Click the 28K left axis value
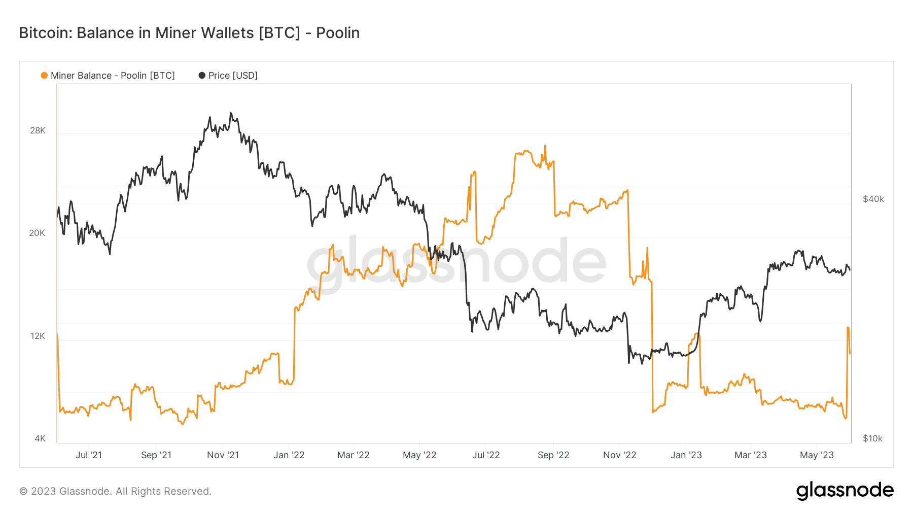Image resolution: width=913 pixels, height=514 pixels. (38, 130)
